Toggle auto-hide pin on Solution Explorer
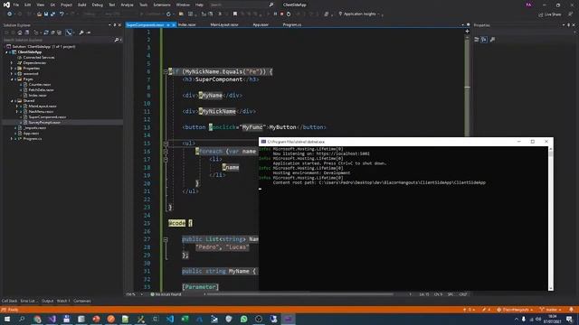579x325 pixels. point(115,25)
